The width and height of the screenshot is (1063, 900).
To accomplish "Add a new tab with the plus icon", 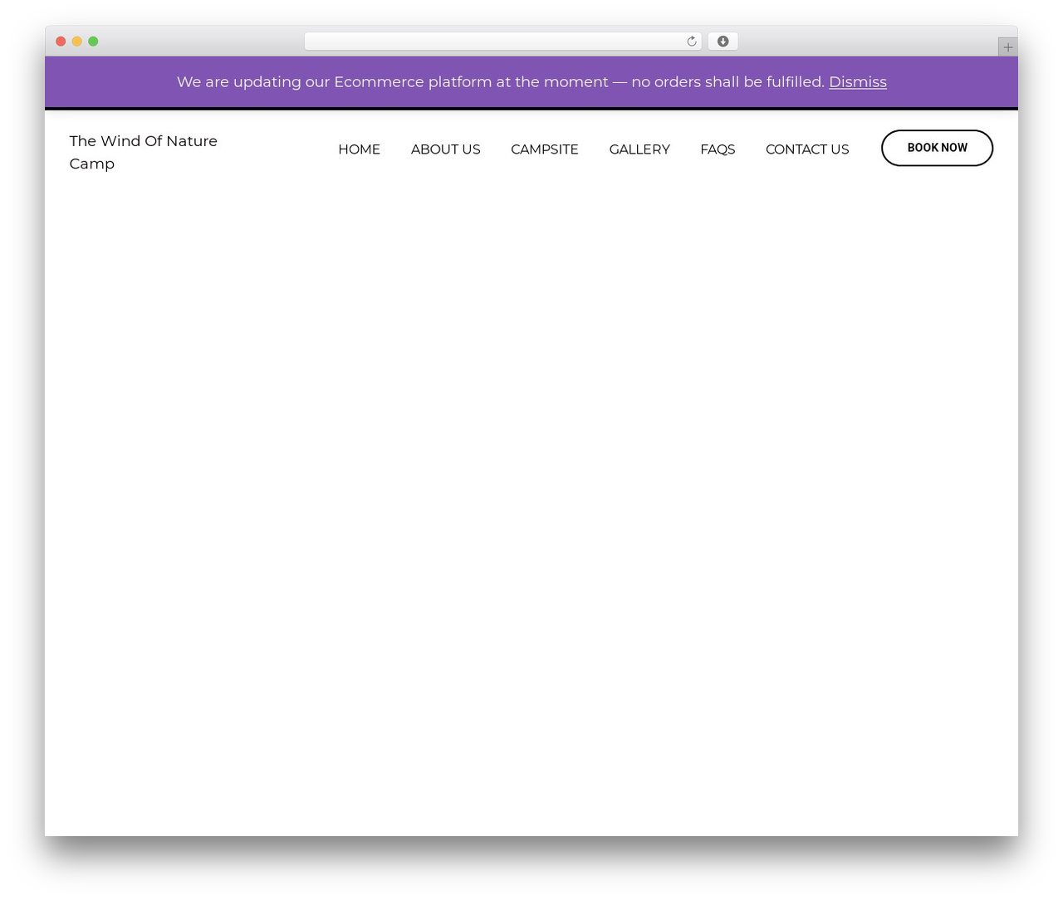I will pos(1007,47).
